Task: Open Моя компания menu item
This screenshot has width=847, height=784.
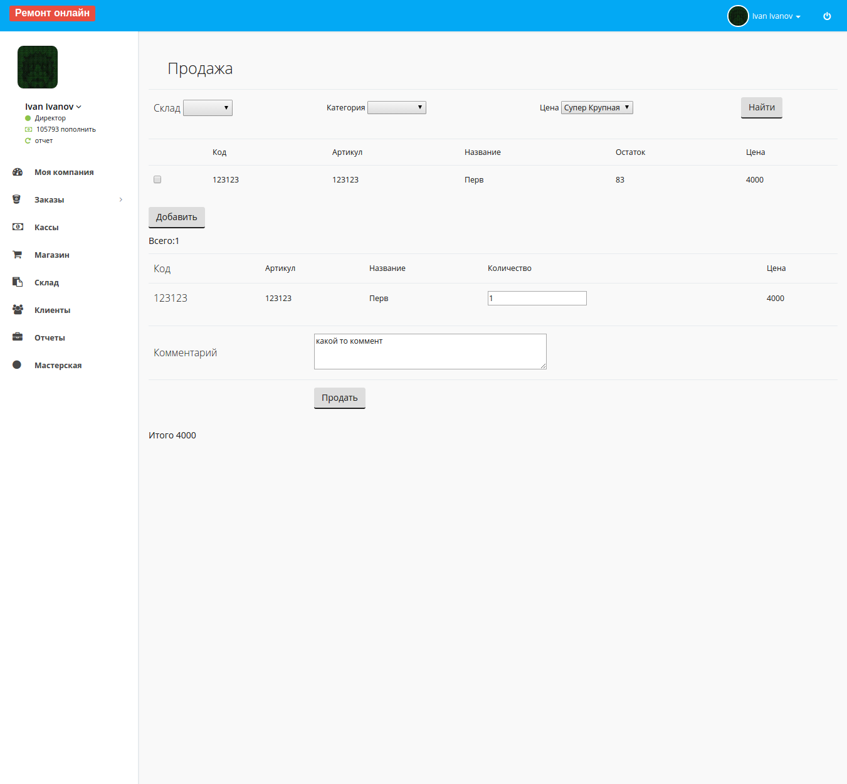Action: click(x=64, y=172)
